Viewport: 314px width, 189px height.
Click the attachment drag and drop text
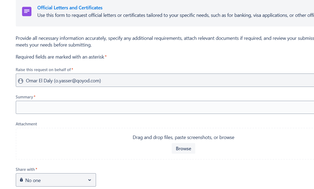click(x=183, y=137)
